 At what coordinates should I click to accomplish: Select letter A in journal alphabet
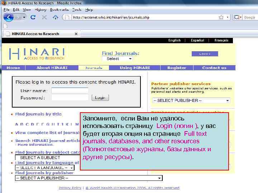pos(16,124)
